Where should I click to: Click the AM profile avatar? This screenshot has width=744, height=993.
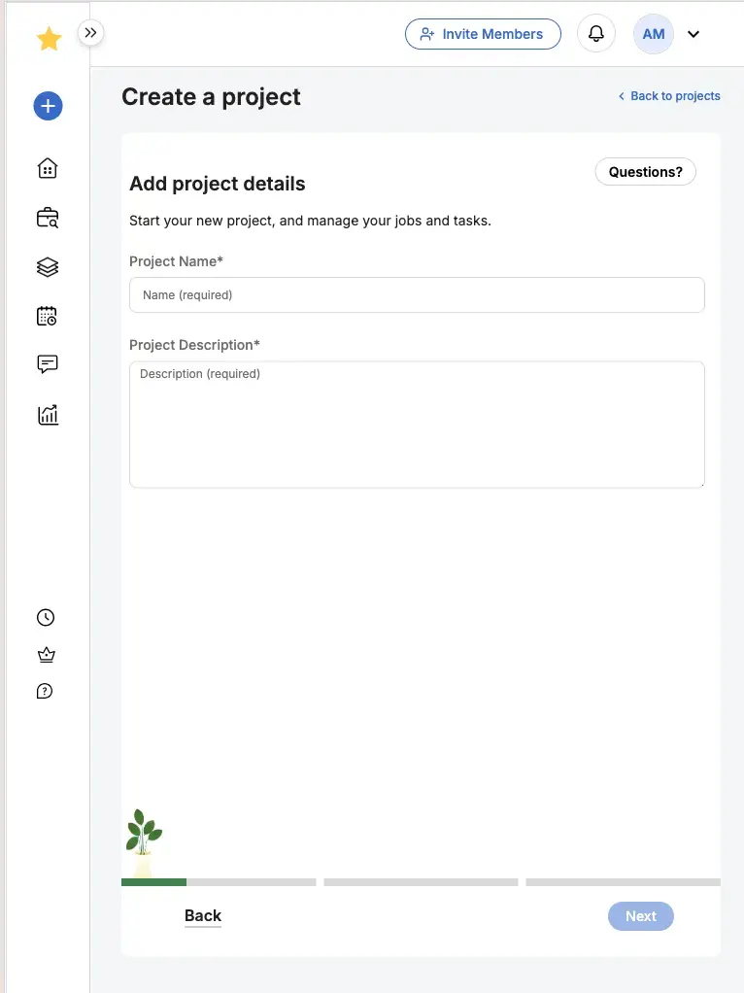point(653,33)
